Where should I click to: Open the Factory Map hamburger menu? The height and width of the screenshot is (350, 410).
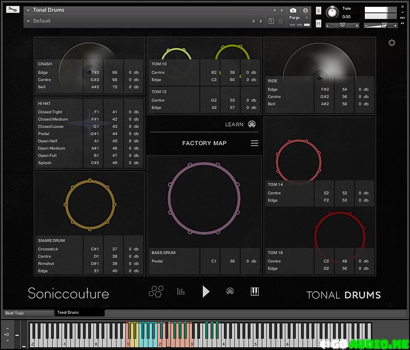pyautogui.click(x=254, y=143)
